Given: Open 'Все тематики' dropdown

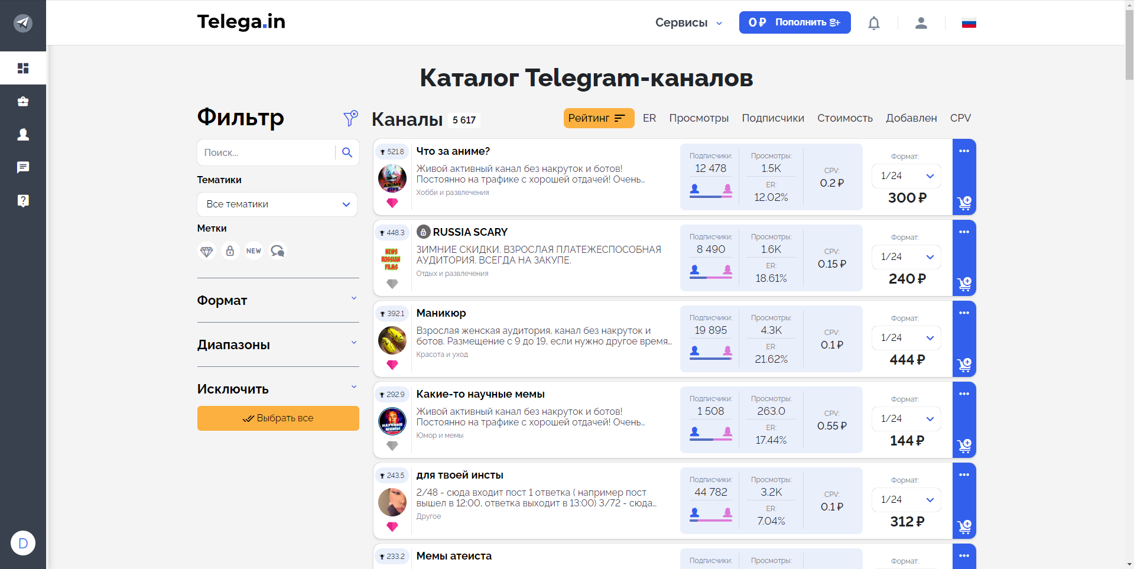Looking at the screenshot, I should tap(277, 204).
